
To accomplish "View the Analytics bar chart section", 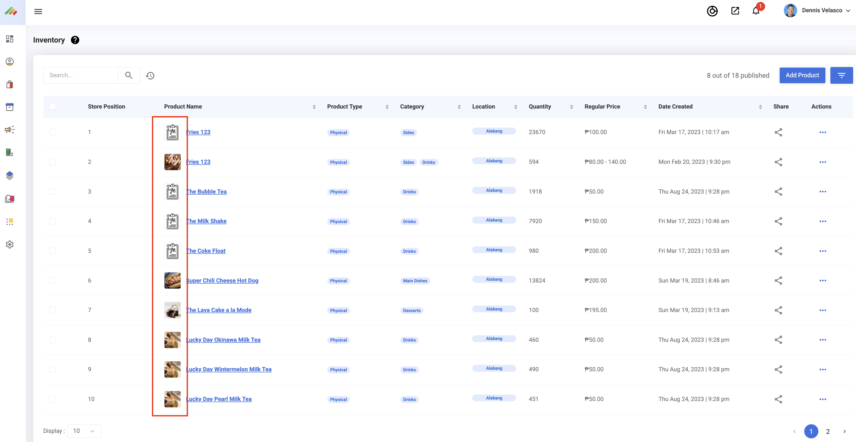I will (x=9, y=152).
